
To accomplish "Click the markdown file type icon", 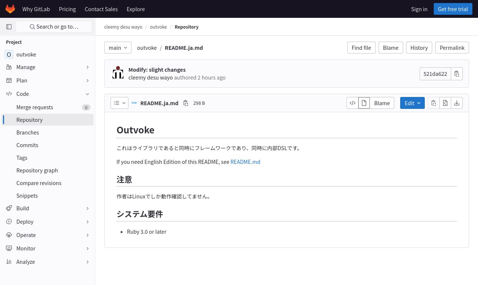I will click(x=134, y=103).
